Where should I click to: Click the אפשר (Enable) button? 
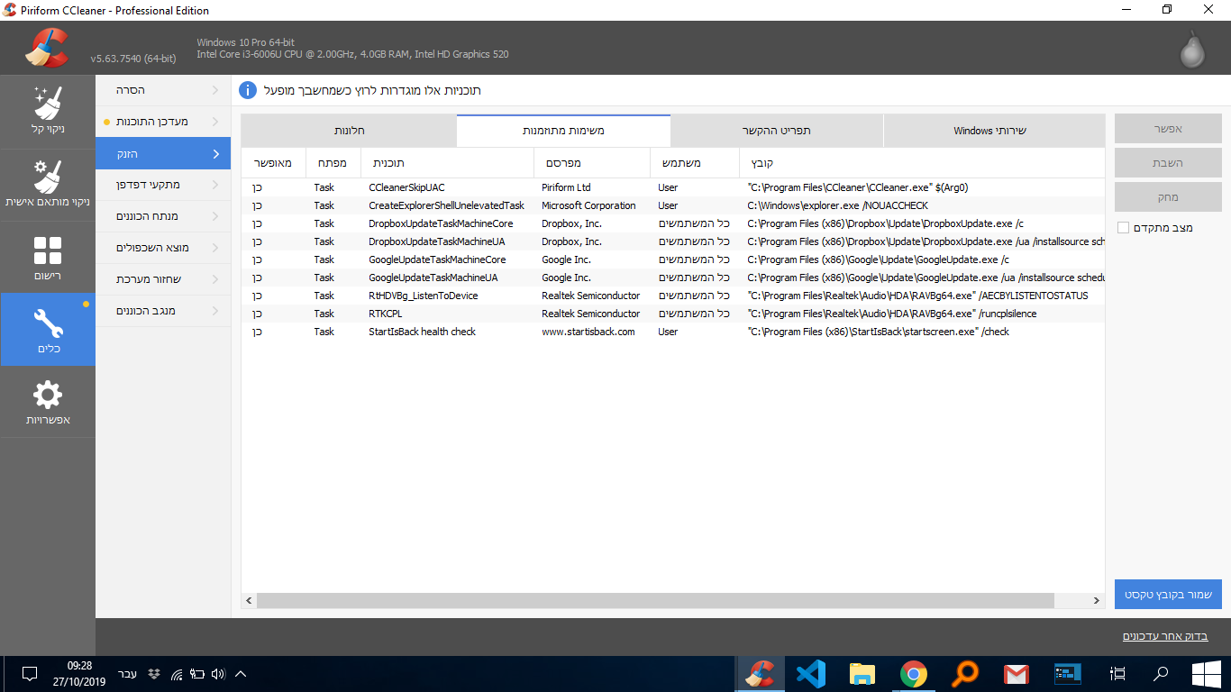[1168, 129]
